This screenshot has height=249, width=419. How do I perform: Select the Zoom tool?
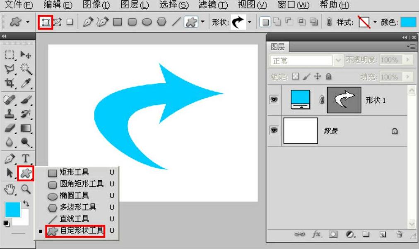click(x=26, y=189)
